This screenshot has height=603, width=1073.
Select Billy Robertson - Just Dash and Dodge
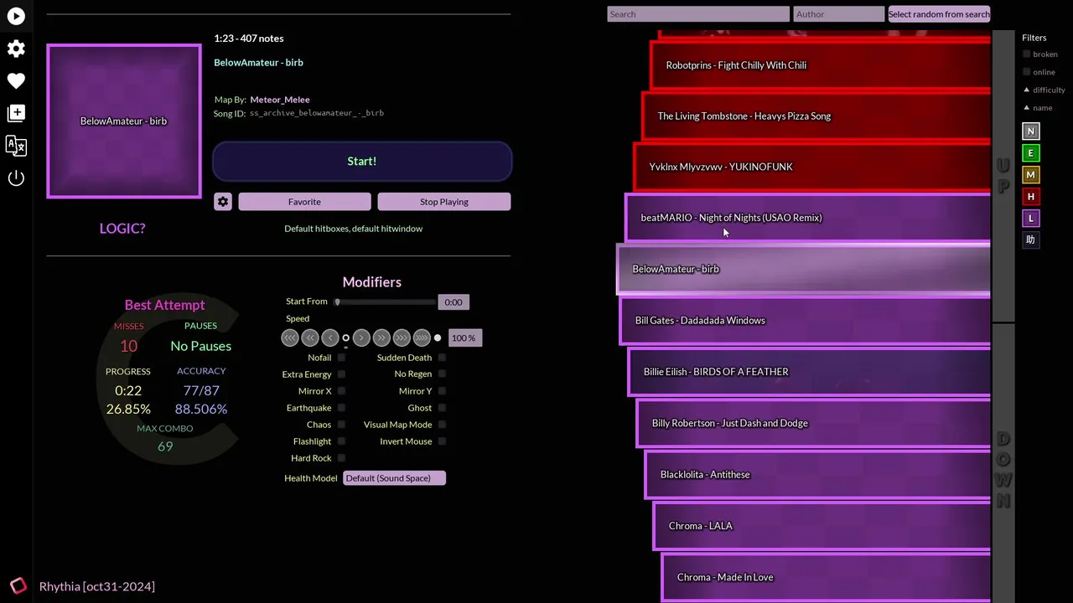tap(814, 423)
